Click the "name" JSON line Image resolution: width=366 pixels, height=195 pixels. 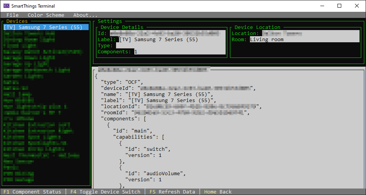(x=157, y=94)
